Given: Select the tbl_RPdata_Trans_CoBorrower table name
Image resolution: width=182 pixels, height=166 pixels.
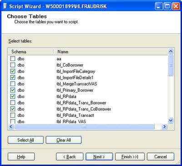Looking at the screenshot, I should [84, 109].
